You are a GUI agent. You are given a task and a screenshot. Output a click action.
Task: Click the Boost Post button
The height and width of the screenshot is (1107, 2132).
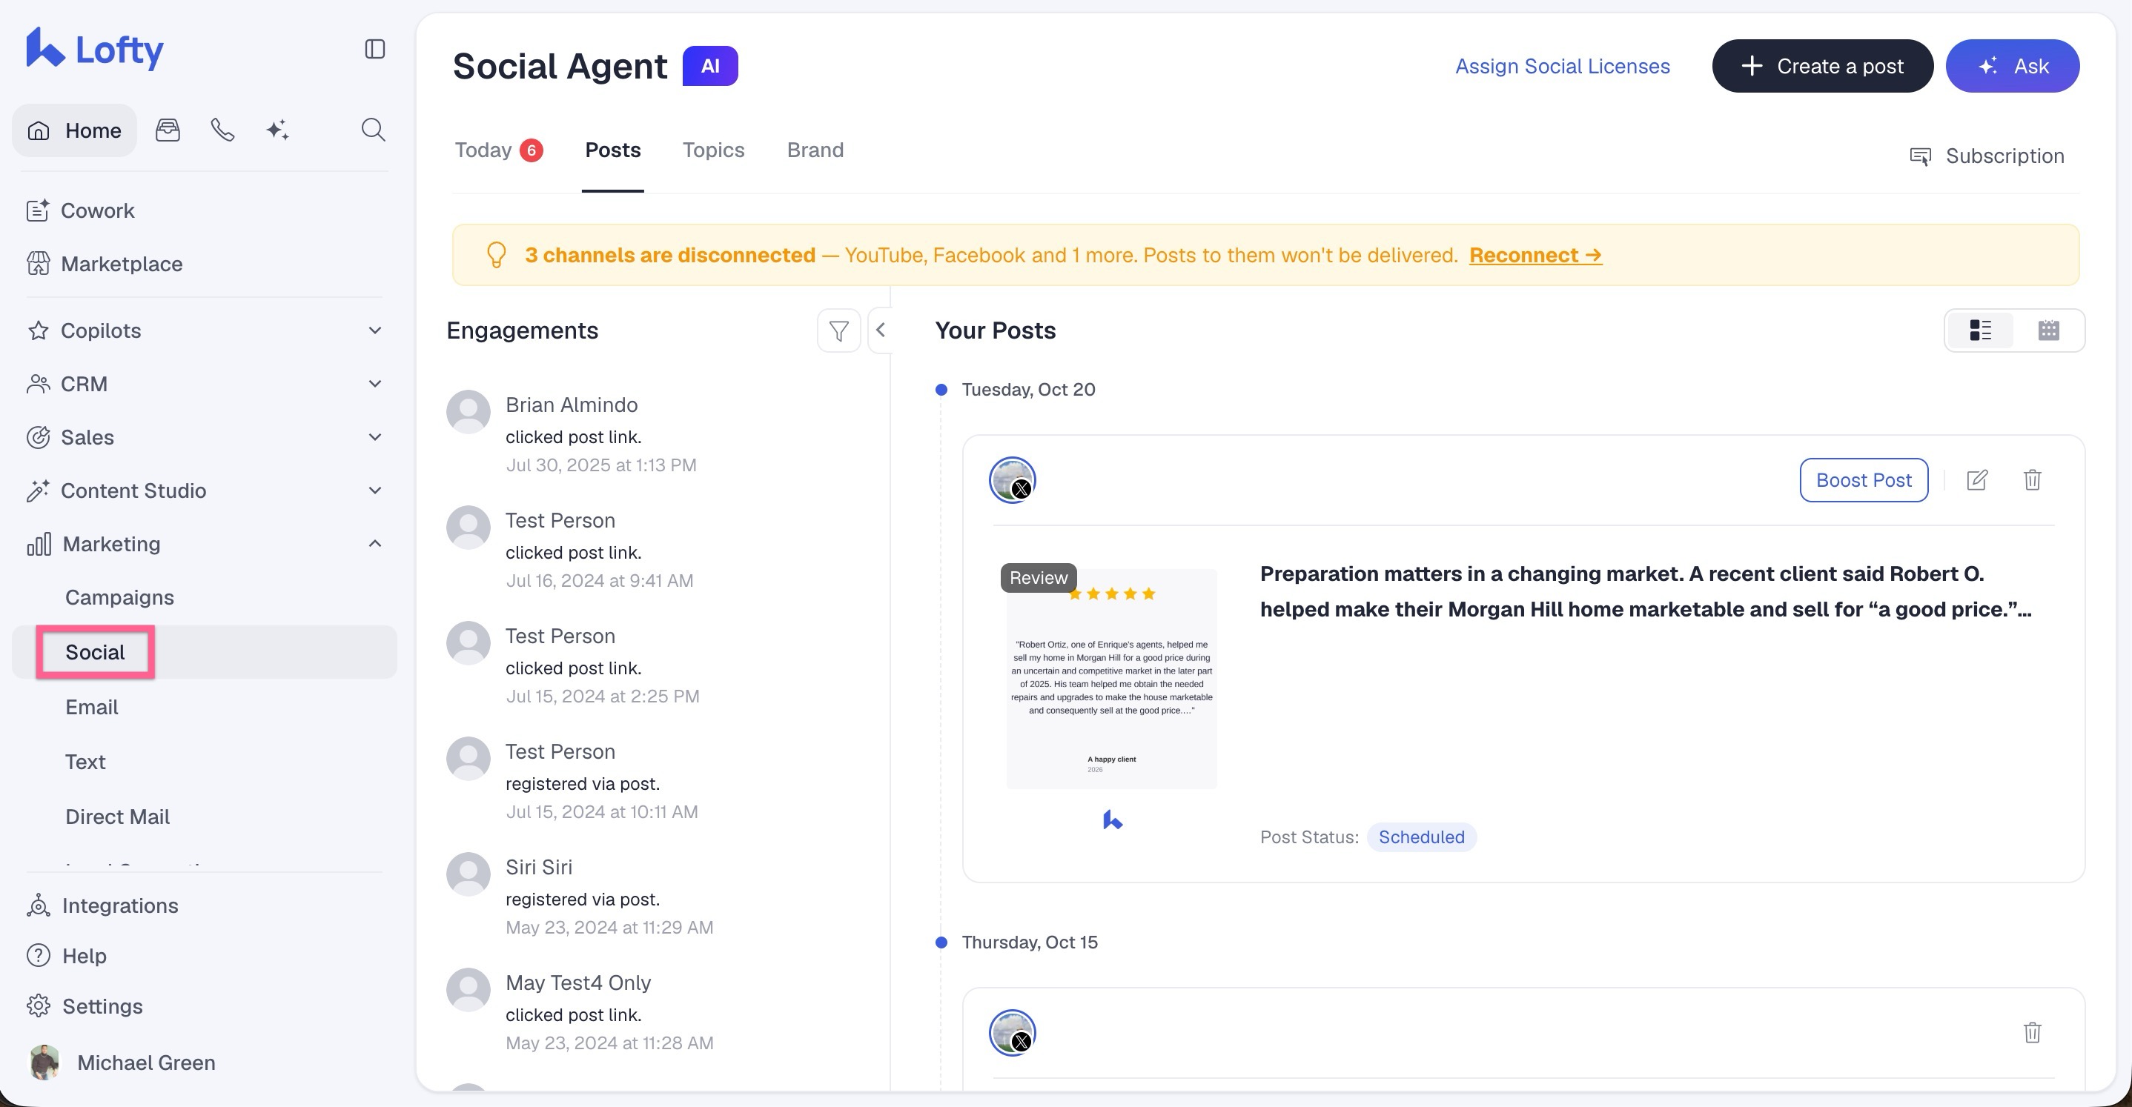[x=1864, y=480]
